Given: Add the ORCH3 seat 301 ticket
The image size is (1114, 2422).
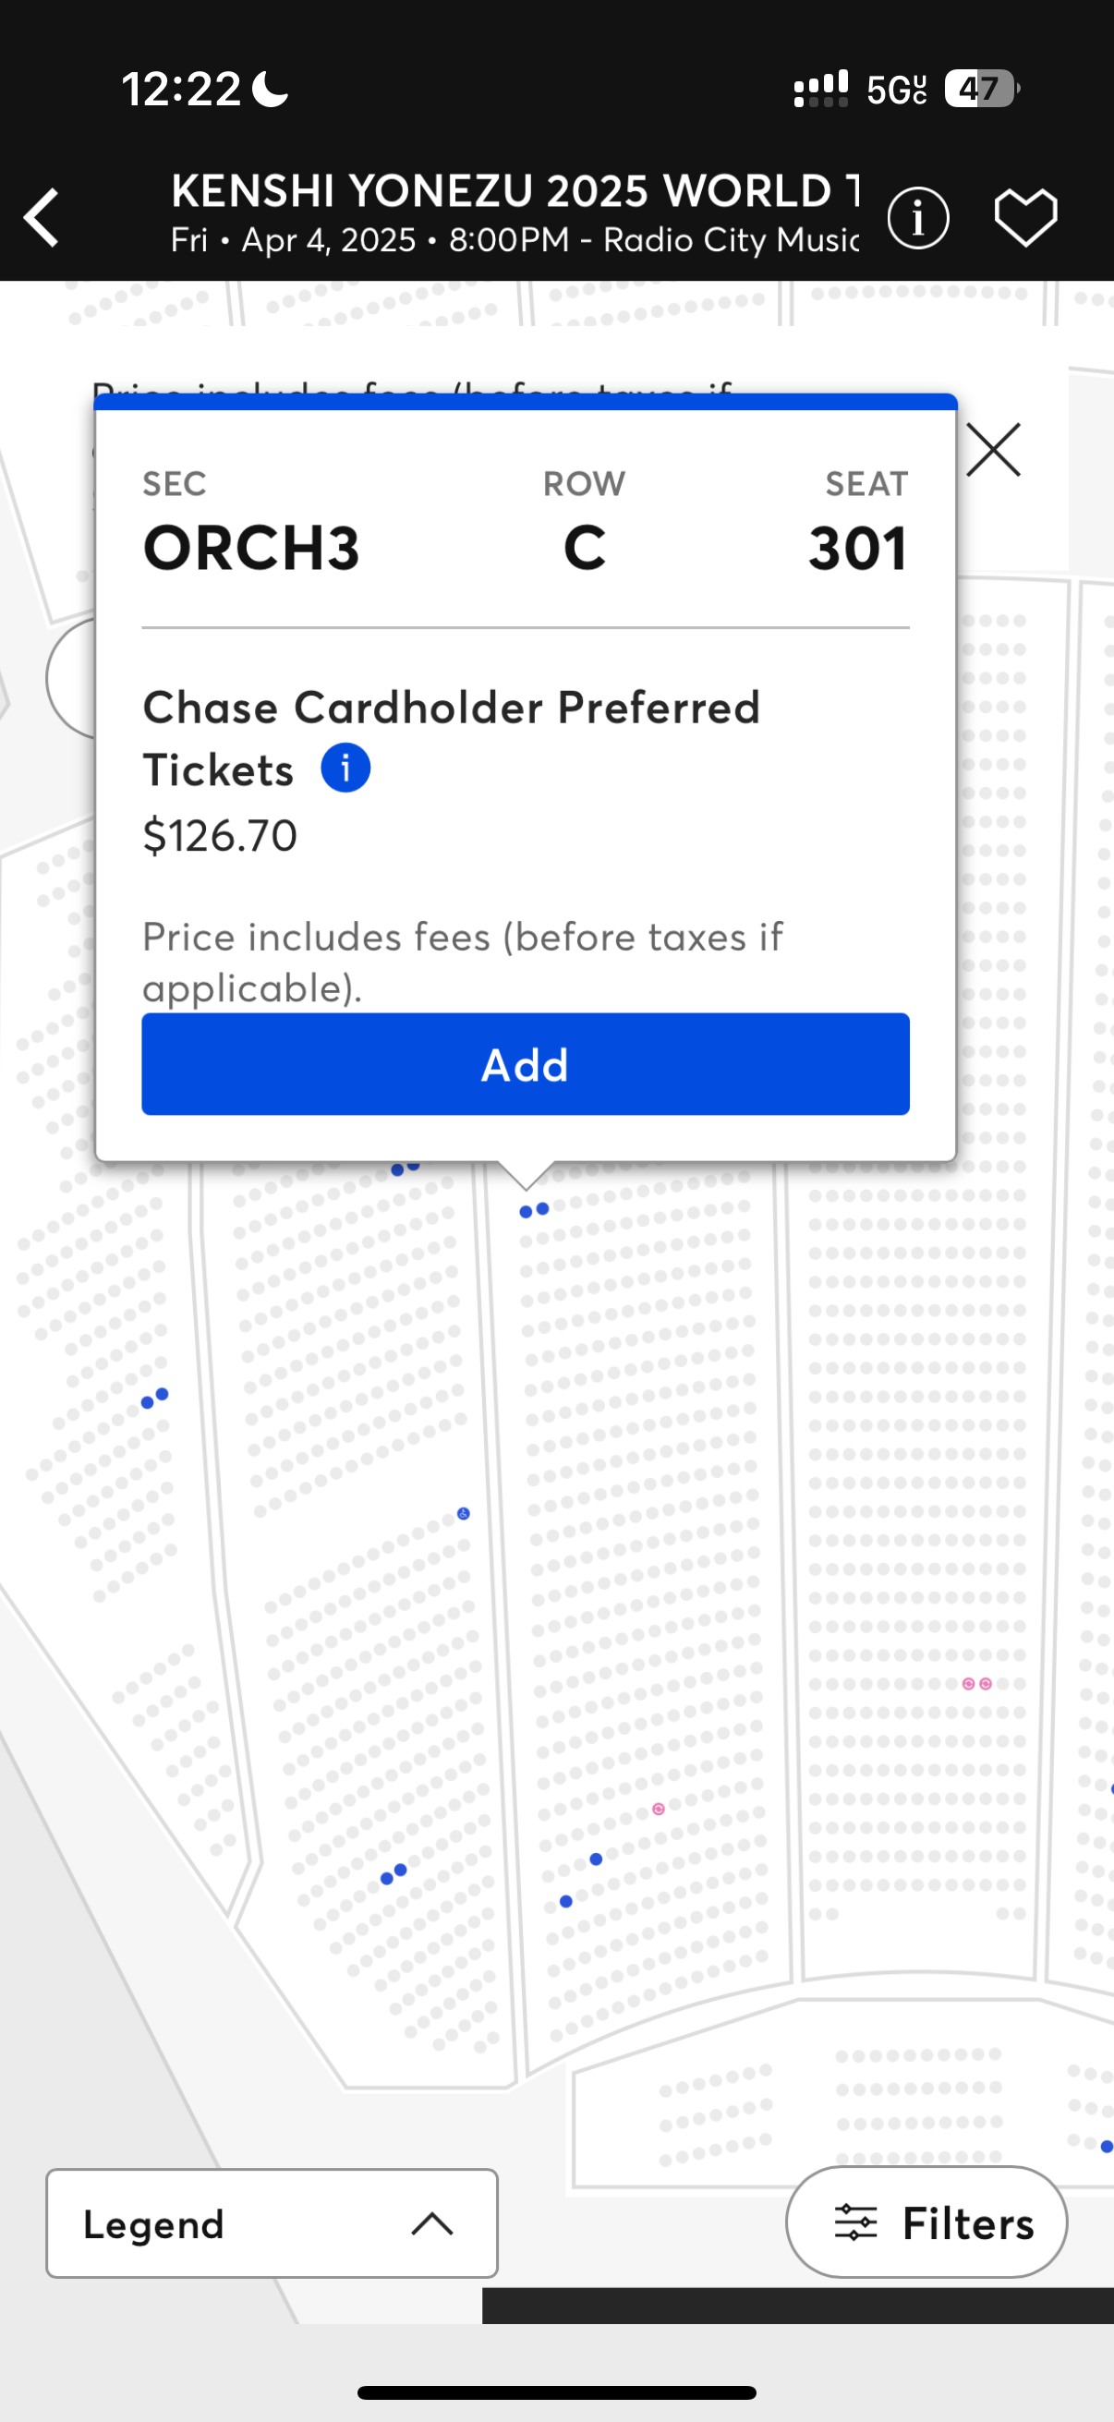Looking at the screenshot, I should (526, 1064).
